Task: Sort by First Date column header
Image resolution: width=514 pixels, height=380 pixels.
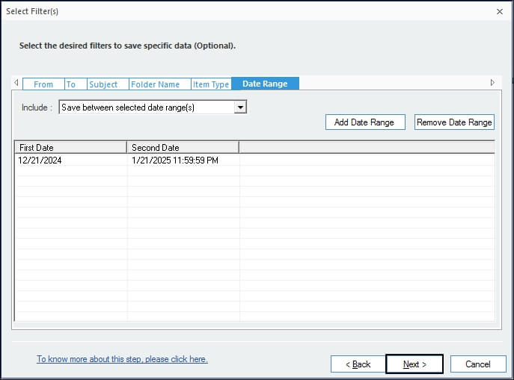Action: click(x=70, y=147)
